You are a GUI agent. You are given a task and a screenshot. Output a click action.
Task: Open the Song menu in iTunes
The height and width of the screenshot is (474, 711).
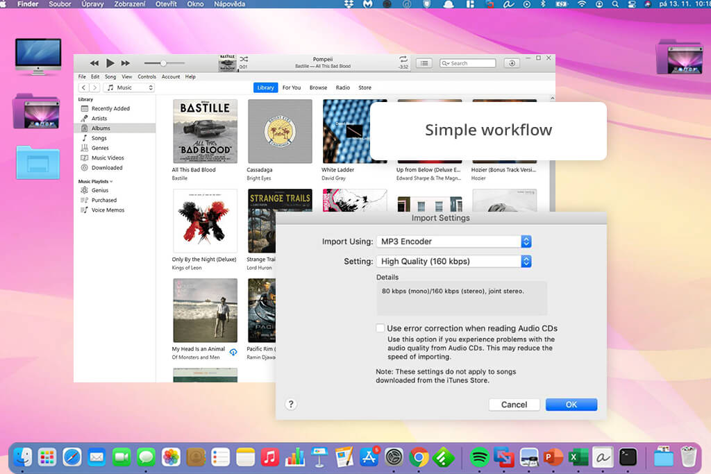(x=110, y=76)
